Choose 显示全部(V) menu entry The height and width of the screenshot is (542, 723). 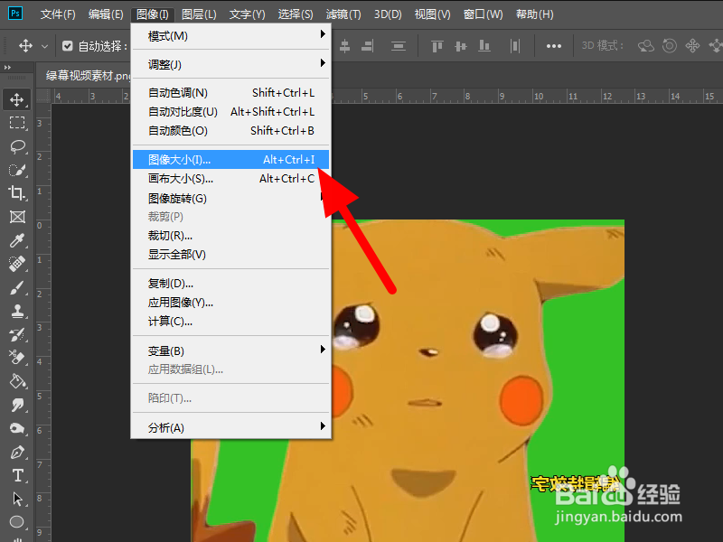[230, 255]
